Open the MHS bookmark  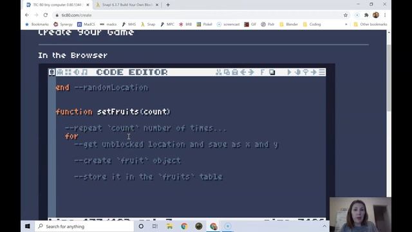tap(129, 24)
